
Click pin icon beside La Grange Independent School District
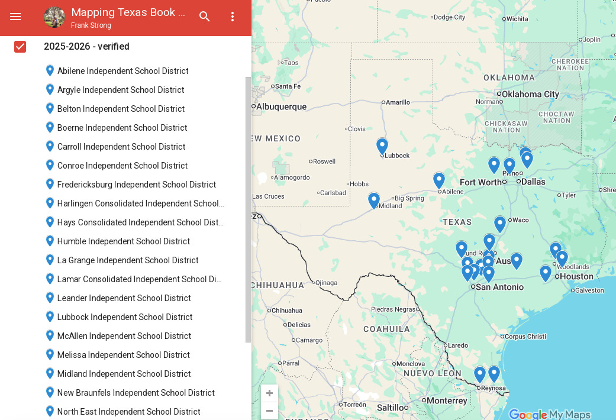tap(50, 260)
